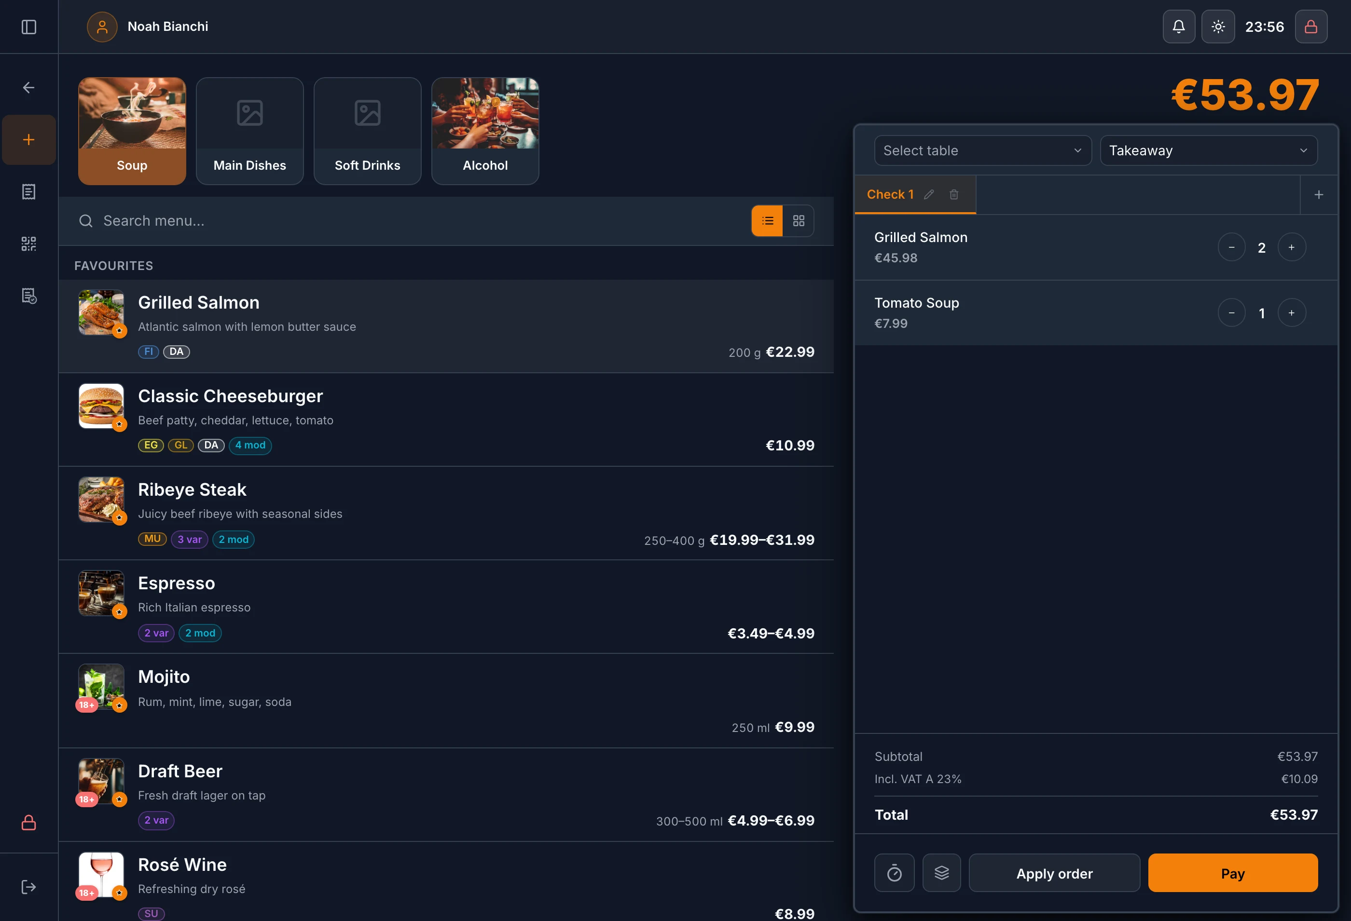1351x921 pixels.
Task: Collapse the sidebar panel icon
Action: (x=28, y=27)
